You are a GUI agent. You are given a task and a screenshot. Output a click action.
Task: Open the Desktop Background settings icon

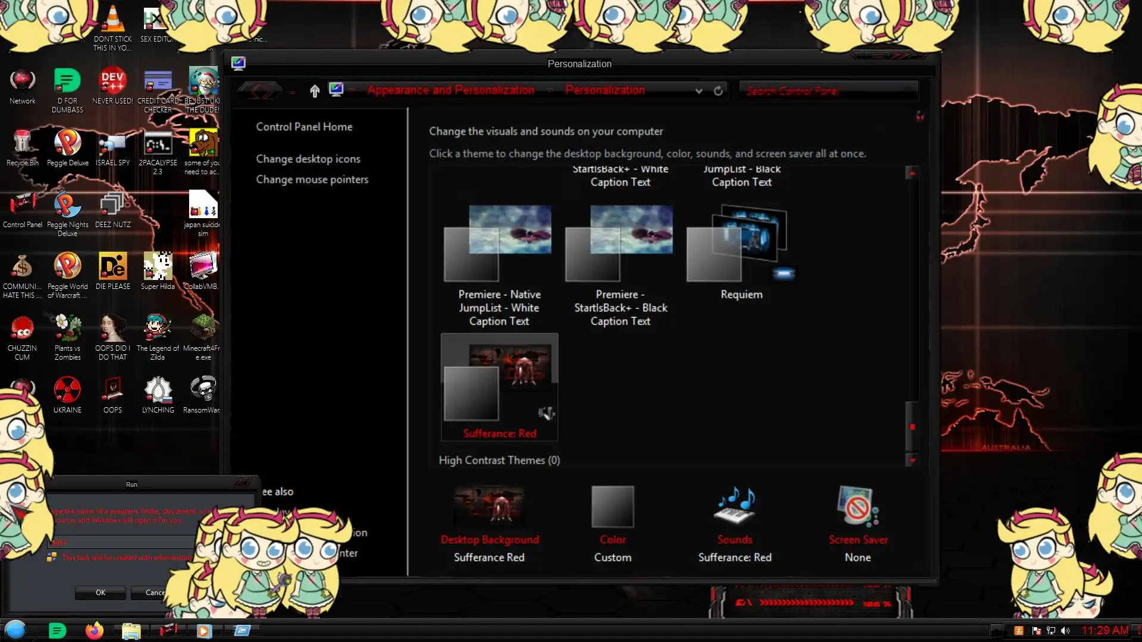click(489, 507)
